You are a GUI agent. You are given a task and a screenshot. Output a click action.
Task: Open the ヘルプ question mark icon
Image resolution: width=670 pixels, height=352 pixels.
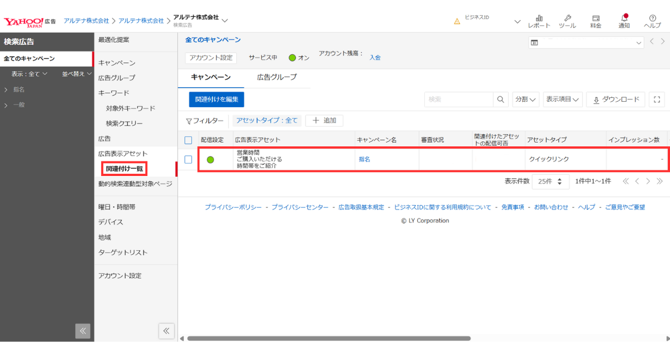tap(652, 21)
